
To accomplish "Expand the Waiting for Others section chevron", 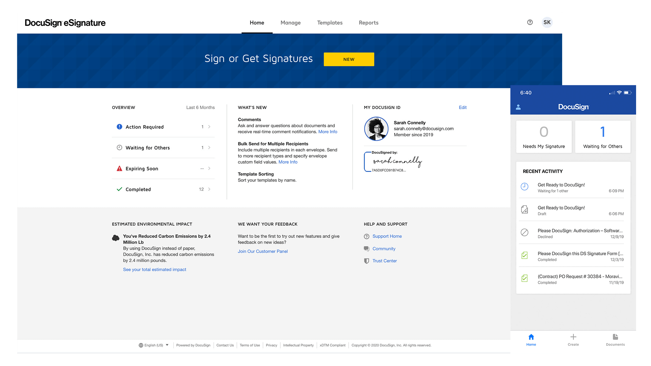I will click(x=210, y=147).
